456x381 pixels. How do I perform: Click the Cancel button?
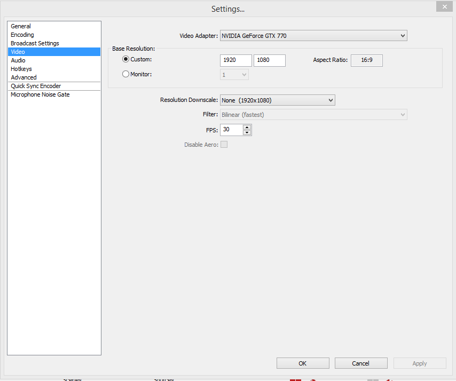361,363
